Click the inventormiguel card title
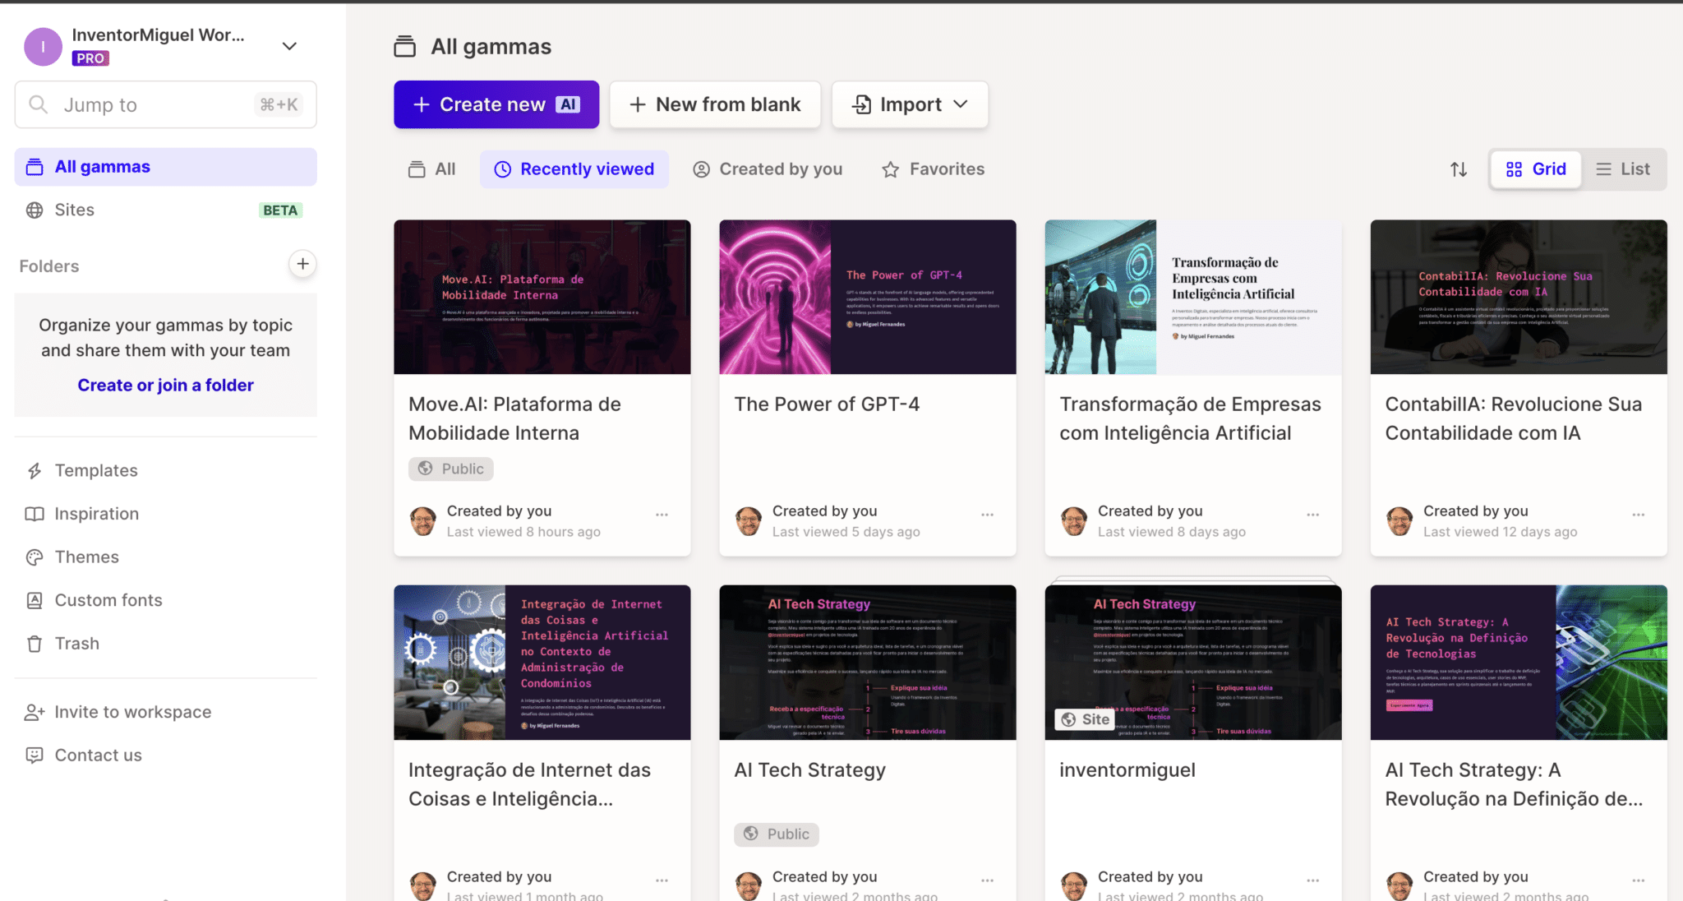 pyautogui.click(x=1127, y=770)
